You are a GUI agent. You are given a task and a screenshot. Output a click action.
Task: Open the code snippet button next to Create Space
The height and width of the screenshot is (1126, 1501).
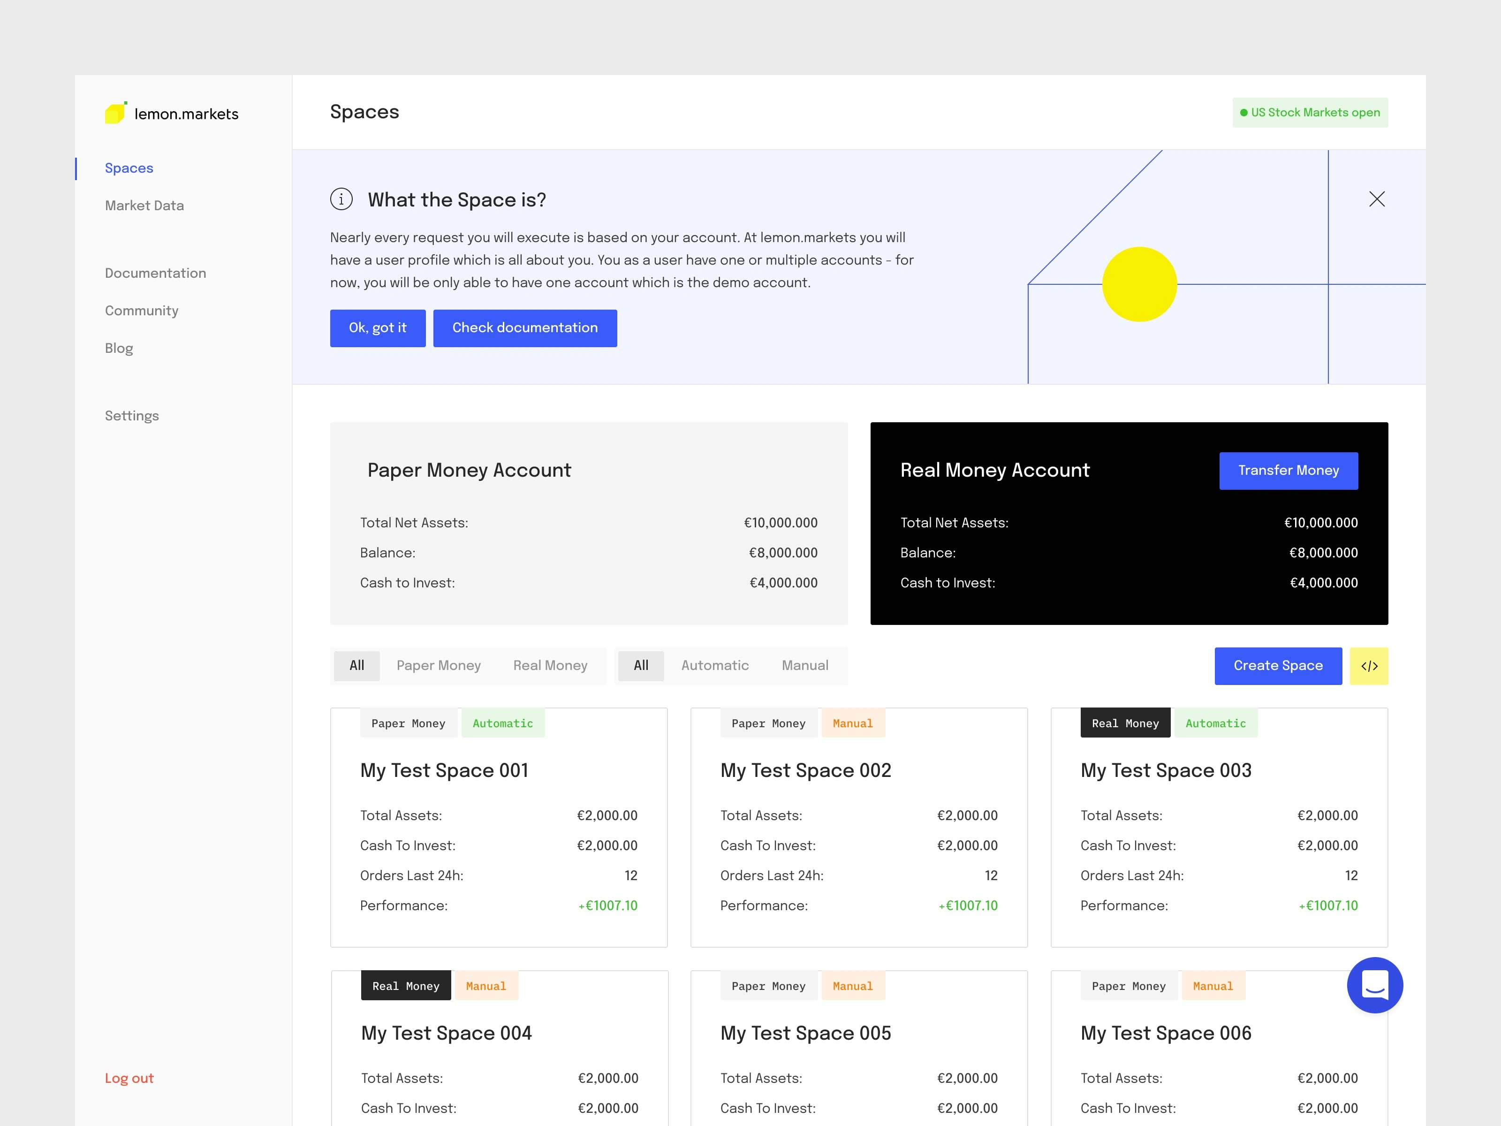tap(1369, 666)
